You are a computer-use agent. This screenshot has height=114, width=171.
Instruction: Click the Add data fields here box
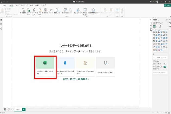160,57
